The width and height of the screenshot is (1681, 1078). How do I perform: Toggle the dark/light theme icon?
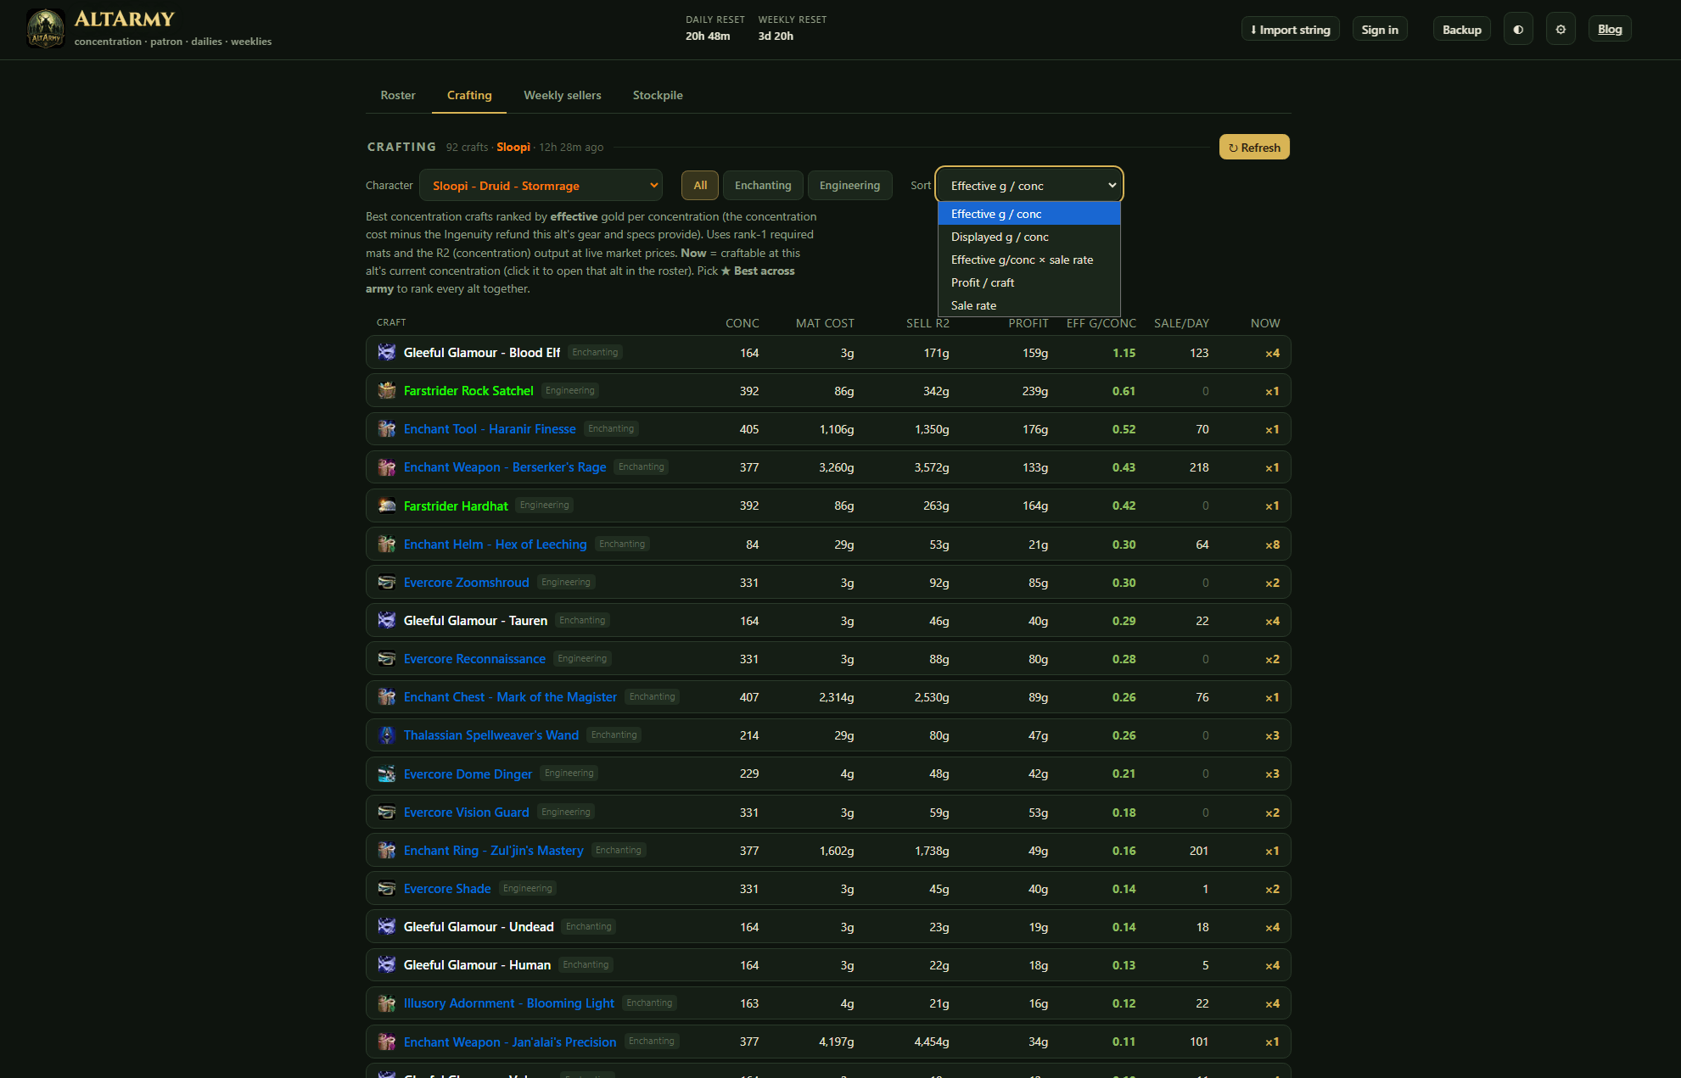[1518, 30]
